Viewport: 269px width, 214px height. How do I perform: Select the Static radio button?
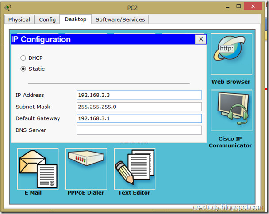23,69
